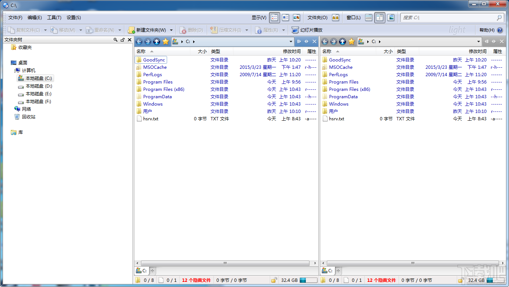Toggle the lock icon in folder tree header
This screenshot has height=287, width=509.
coord(123,40)
